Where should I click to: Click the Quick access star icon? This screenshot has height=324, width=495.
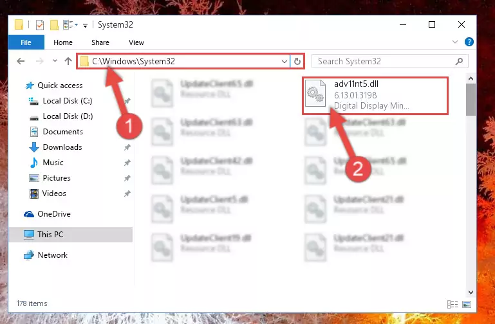pos(30,85)
